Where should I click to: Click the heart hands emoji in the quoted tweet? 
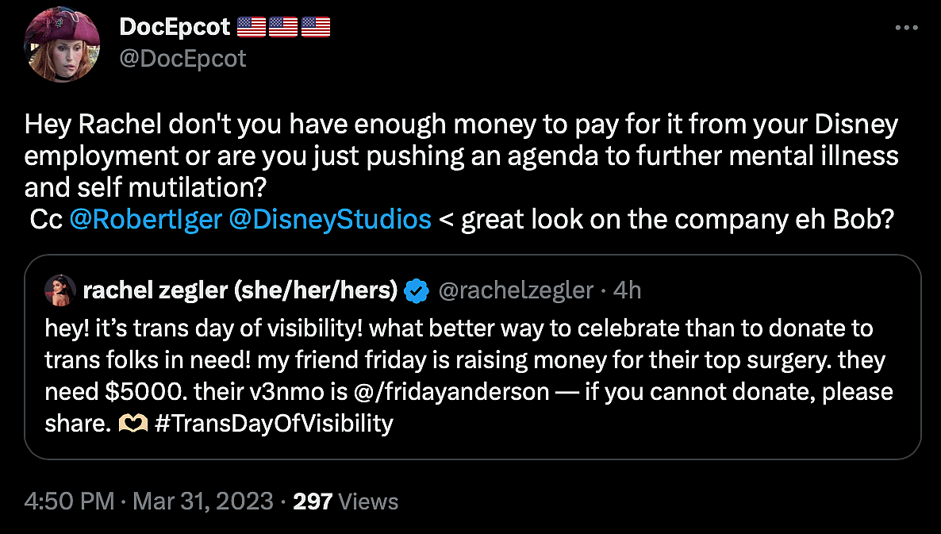pyautogui.click(x=129, y=424)
